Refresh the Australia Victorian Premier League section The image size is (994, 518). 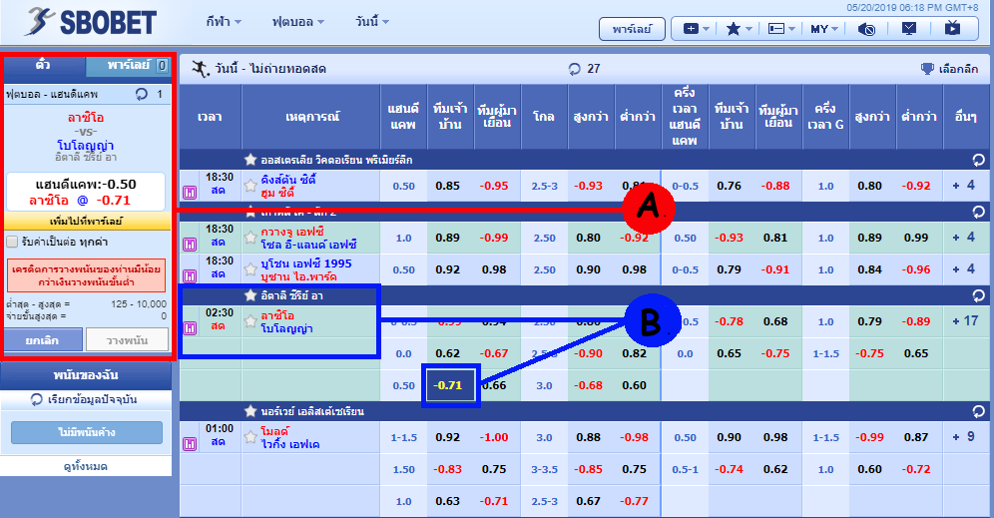(979, 160)
